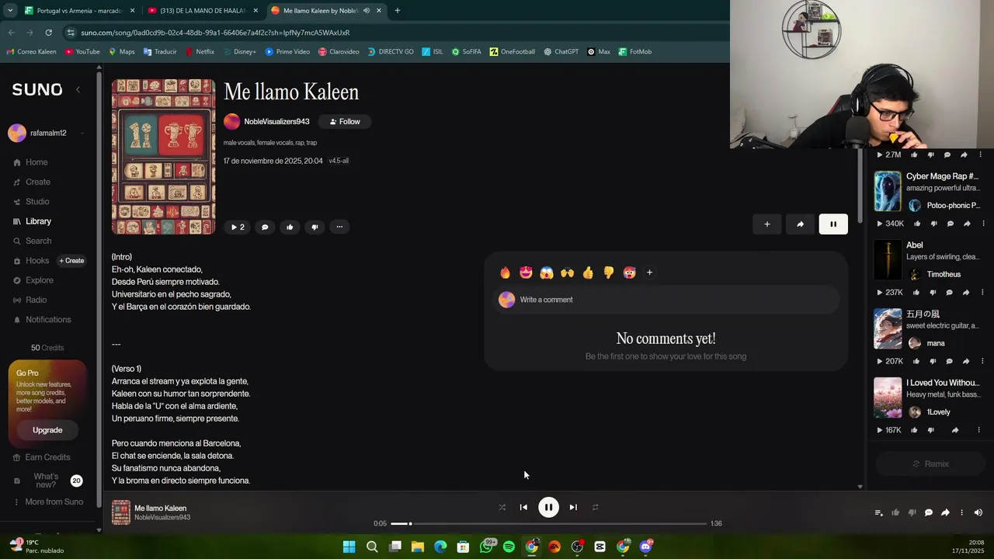The image size is (994, 559).
Task: Go to Library in sidebar
Action: pyautogui.click(x=33, y=221)
